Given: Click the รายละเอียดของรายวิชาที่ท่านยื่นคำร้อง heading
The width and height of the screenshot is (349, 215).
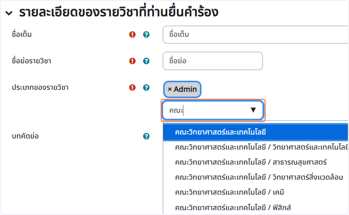Looking at the screenshot, I should coord(119,13).
